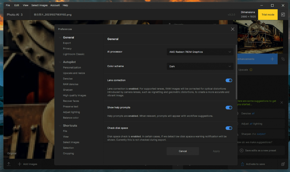Collapse the Autopilot section in the sidebar

point(60,62)
